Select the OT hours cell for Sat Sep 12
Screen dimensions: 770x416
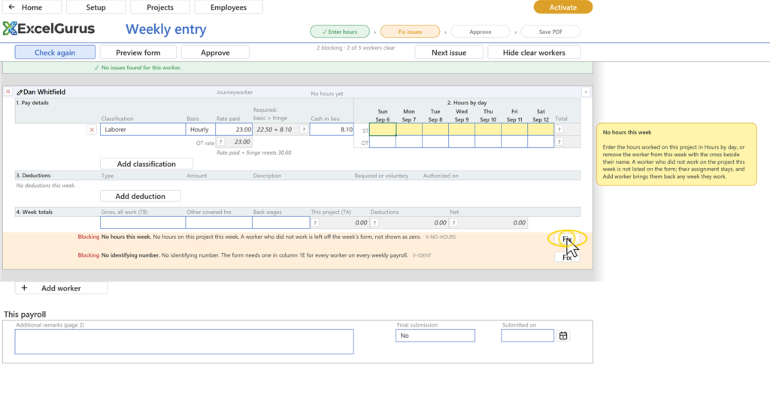coord(541,142)
